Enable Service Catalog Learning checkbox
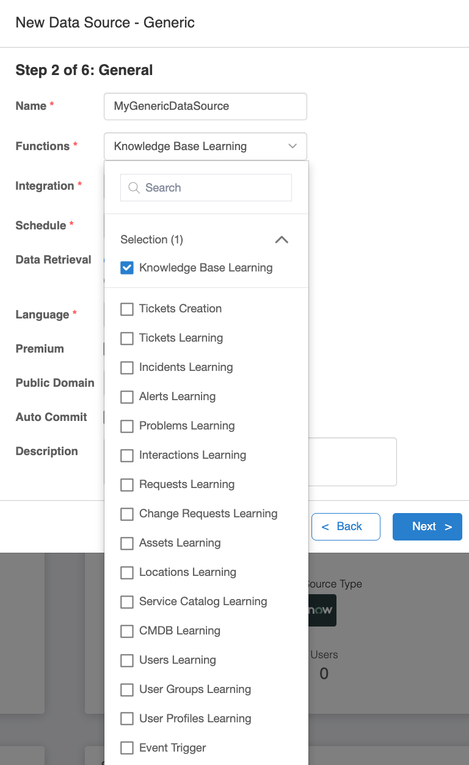The height and width of the screenshot is (765, 469). 127,602
